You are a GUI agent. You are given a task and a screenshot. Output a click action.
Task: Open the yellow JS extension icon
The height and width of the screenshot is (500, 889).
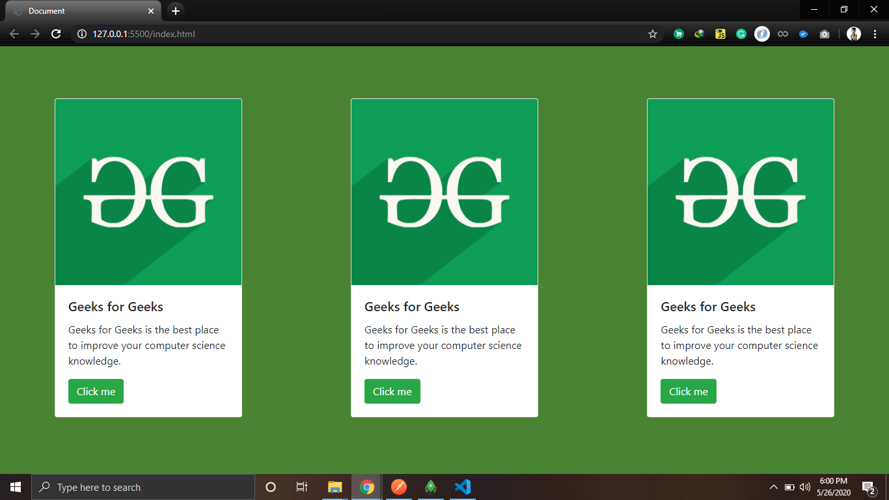pyautogui.click(x=720, y=34)
